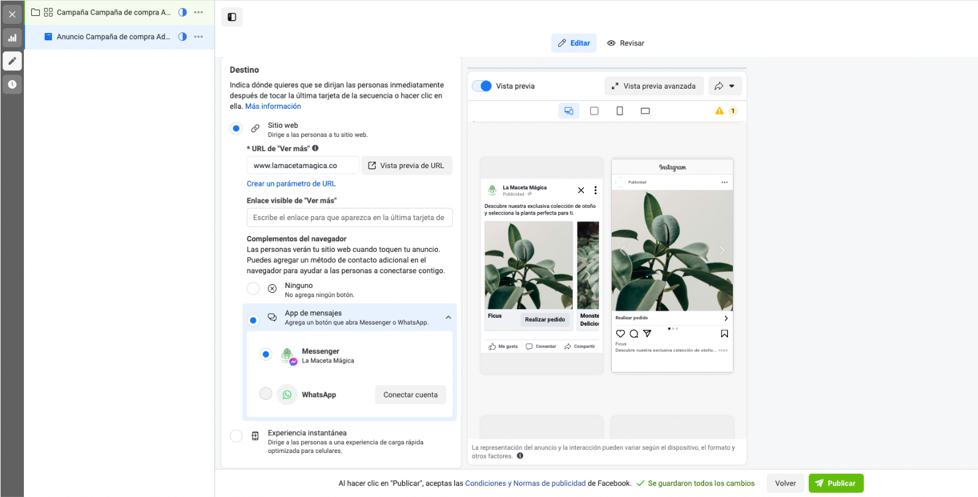978x497 pixels.
Task: Open the charts view in the sidebar
Action: [x=12, y=38]
